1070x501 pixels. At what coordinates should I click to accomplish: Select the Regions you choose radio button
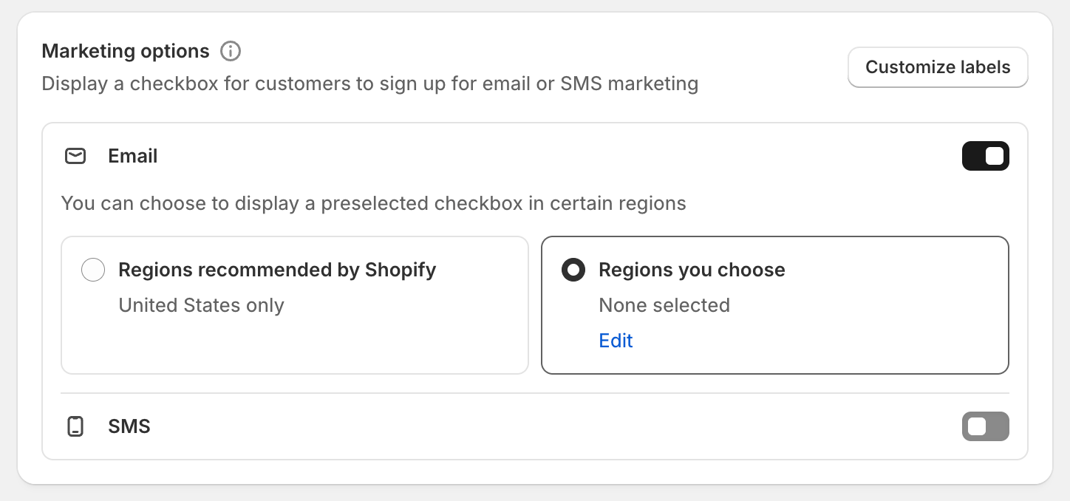point(573,270)
